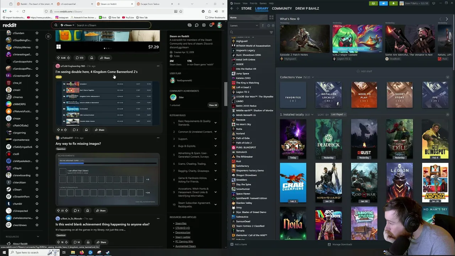Favorite r/snowboarding with star
This screenshot has height=256, width=455.
point(37,175)
